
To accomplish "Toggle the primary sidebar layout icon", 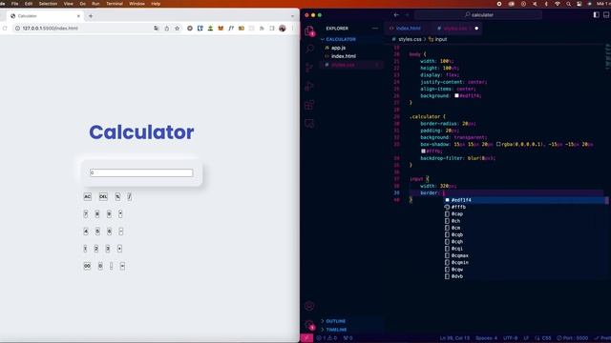I will pos(596,15).
